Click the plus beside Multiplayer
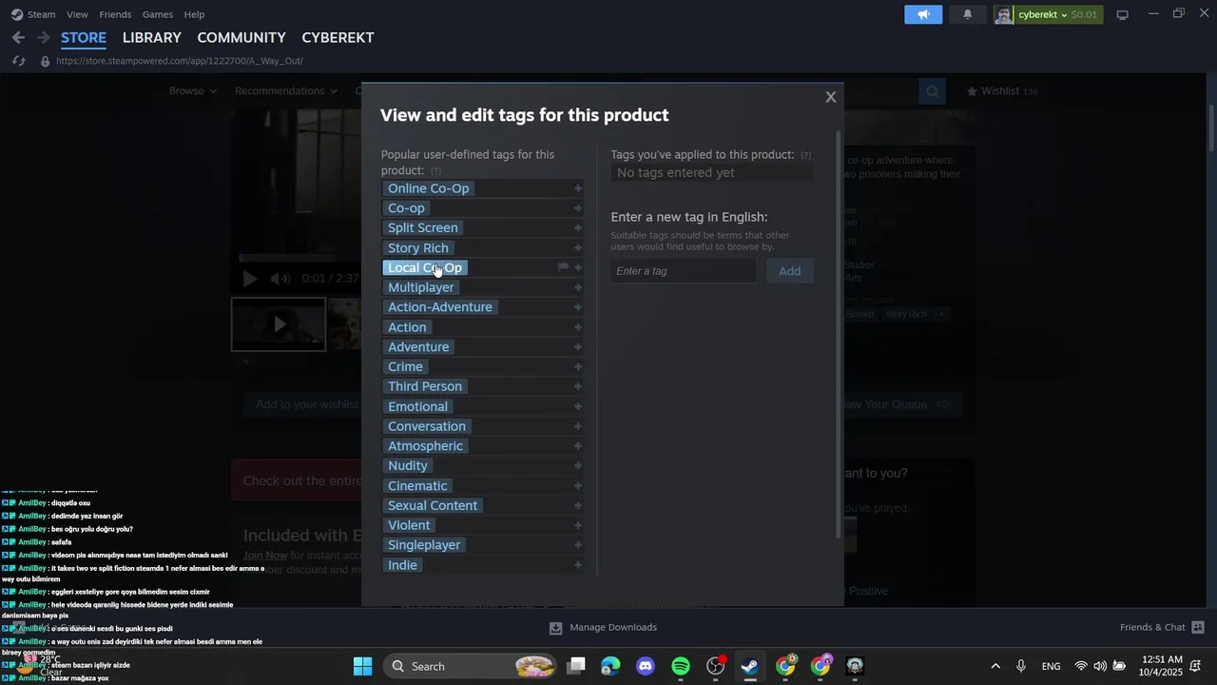The image size is (1217, 685). tap(578, 287)
